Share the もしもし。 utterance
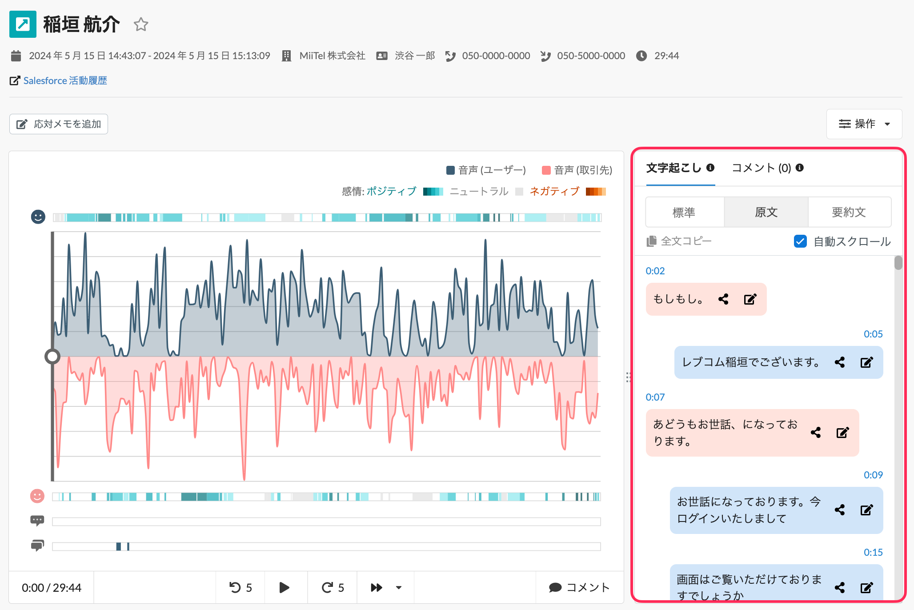This screenshot has height=610, width=914. tap(723, 299)
